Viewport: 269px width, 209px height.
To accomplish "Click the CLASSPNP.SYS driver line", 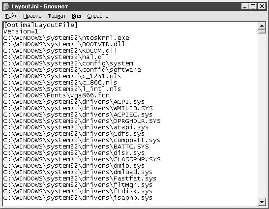I will [x=82, y=159].
